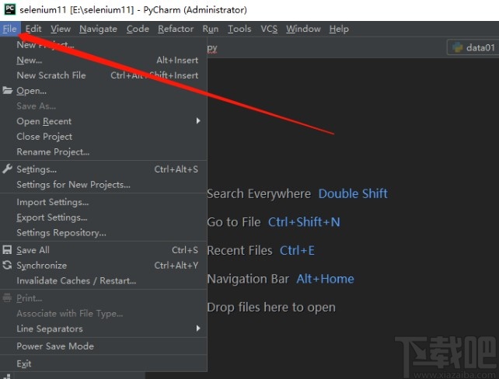Open the VCS menu
499x379 pixels.
(x=269, y=29)
